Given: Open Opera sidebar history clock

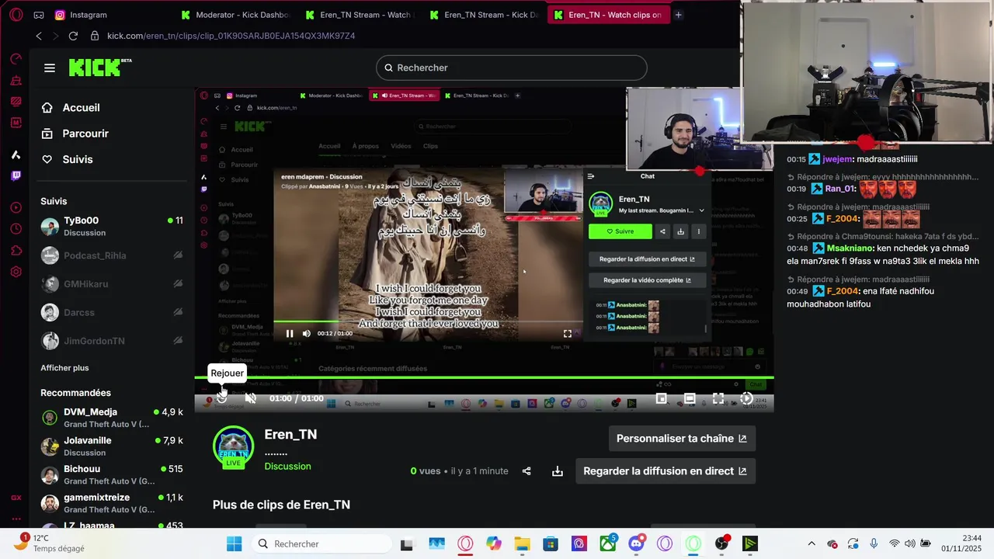Looking at the screenshot, I should 16,229.
